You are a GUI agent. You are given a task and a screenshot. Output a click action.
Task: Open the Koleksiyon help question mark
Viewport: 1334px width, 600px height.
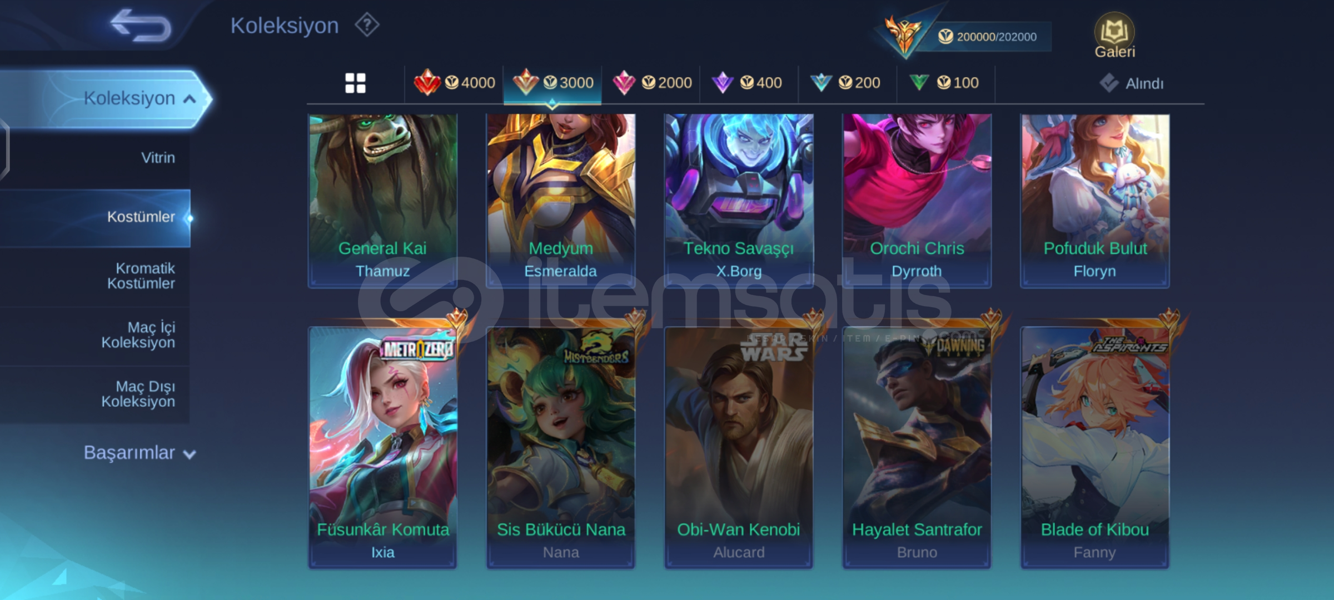[367, 26]
